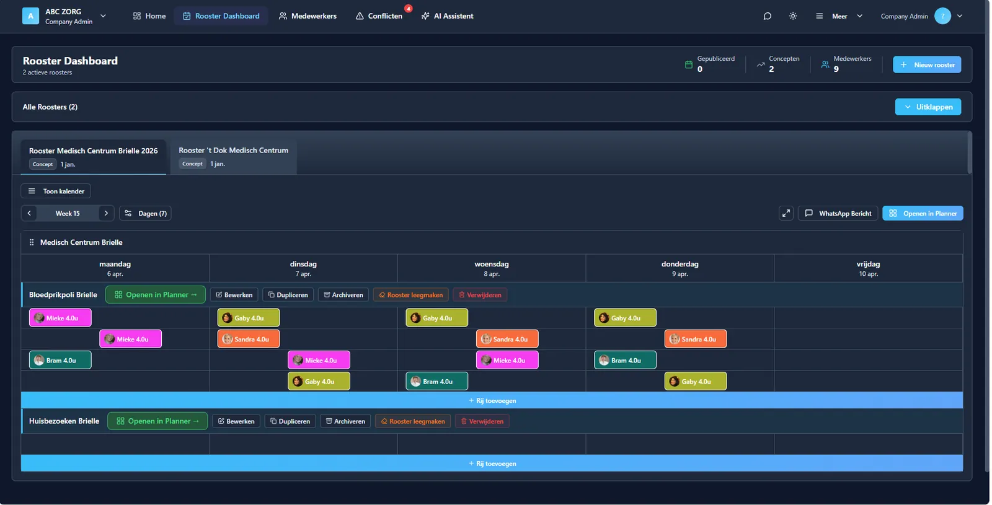
Task: Click the maandag 6 apr. column header
Action: click(115, 268)
